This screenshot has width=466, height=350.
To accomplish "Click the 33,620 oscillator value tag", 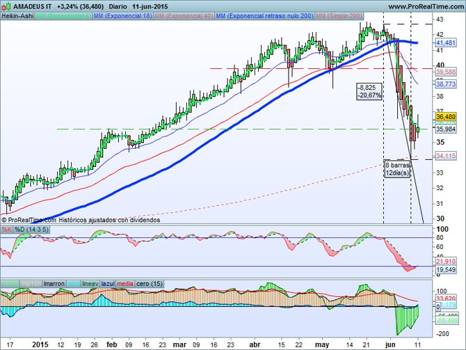I will 446,299.
